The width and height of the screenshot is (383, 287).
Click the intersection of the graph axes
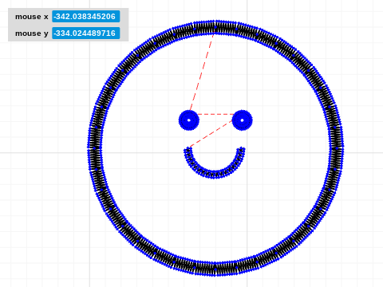pyautogui.click(x=247, y=152)
